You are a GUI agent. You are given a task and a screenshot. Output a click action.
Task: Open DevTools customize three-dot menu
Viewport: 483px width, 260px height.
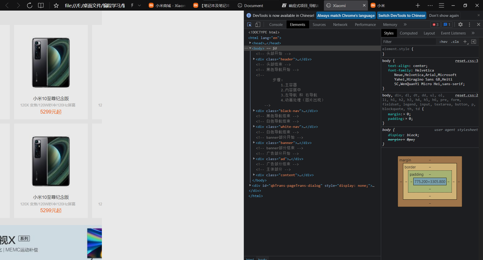coord(469,24)
